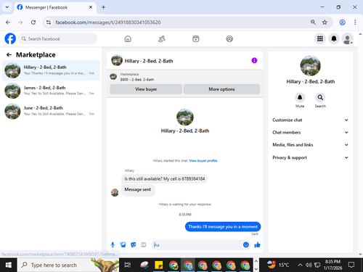Search in conversation with magnifier icon
The width and height of the screenshot is (363, 272).
[320, 97]
